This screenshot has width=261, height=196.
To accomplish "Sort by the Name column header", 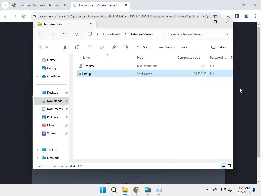I will [86, 58].
